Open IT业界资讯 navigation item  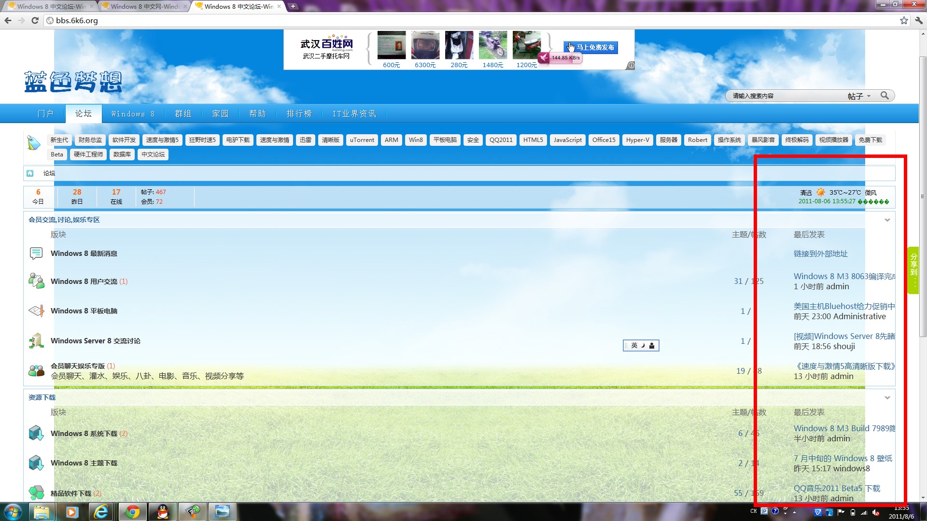tap(354, 113)
